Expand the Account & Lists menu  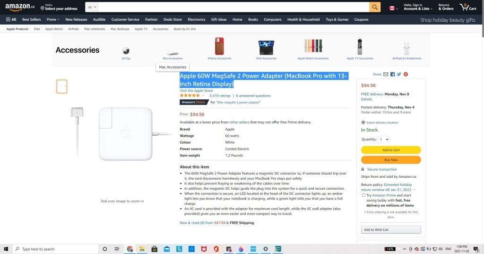[418, 7]
